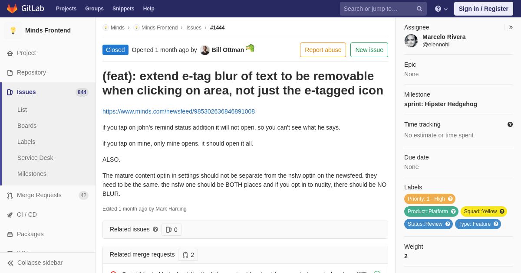Image resolution: width=521 pixels, height=273 pixels.
Task: Click the New issue button
Action: (369, 50)
